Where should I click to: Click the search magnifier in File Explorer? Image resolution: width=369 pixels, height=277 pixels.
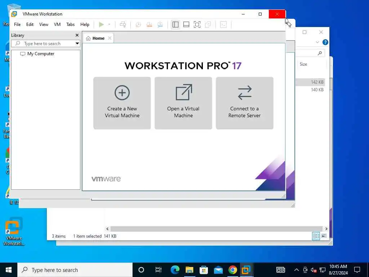click(x=320, y=53)
